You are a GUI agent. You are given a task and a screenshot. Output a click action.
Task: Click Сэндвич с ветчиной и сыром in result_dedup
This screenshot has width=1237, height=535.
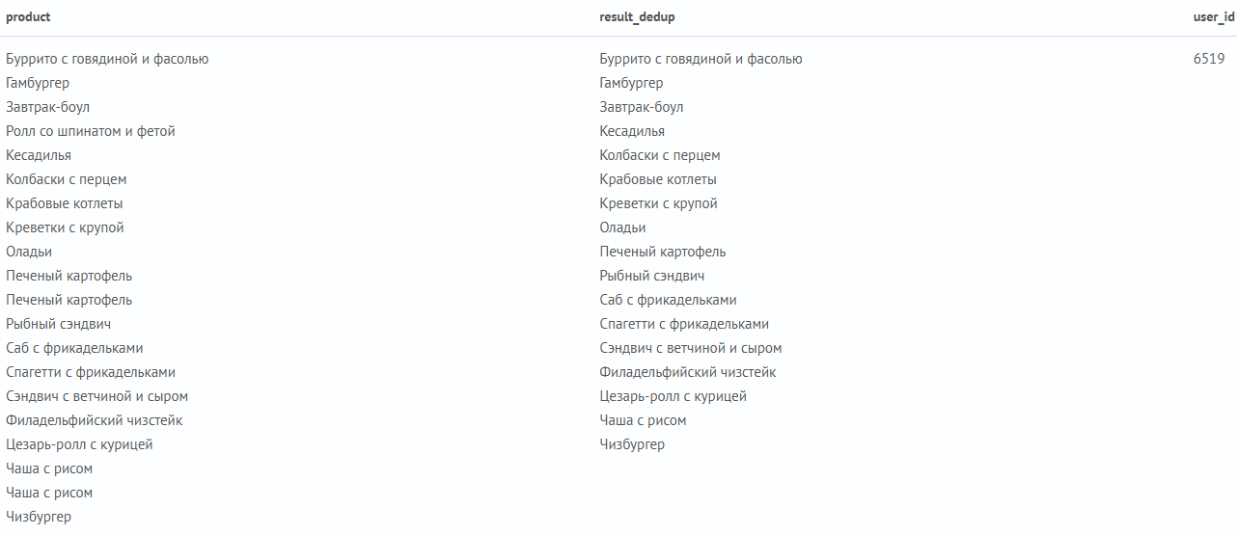coord(691,348)
